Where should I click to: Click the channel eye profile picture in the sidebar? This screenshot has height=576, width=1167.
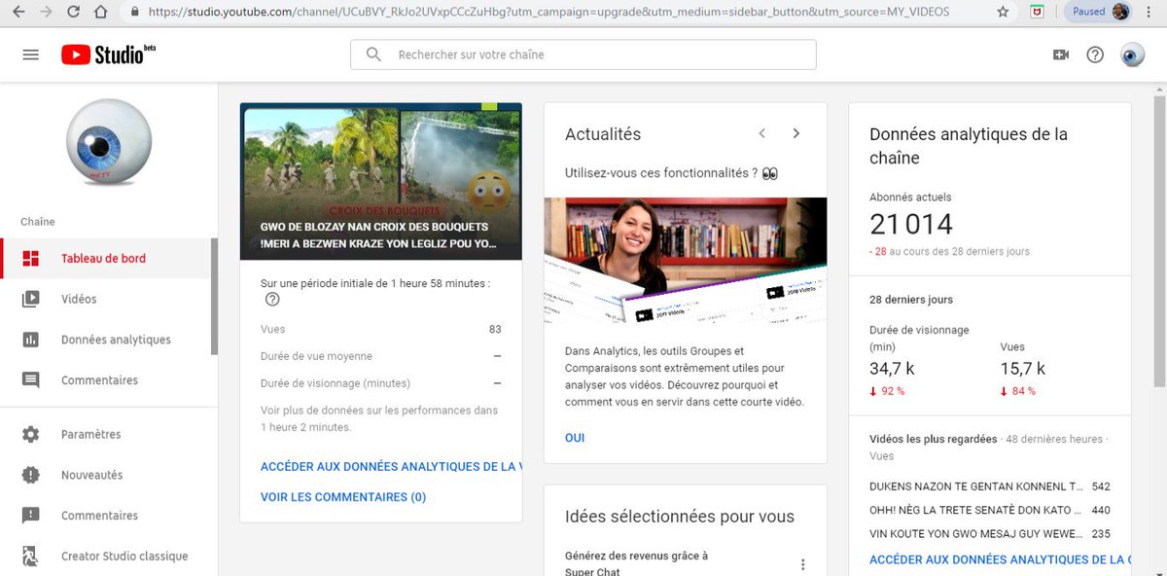(109, 143)
